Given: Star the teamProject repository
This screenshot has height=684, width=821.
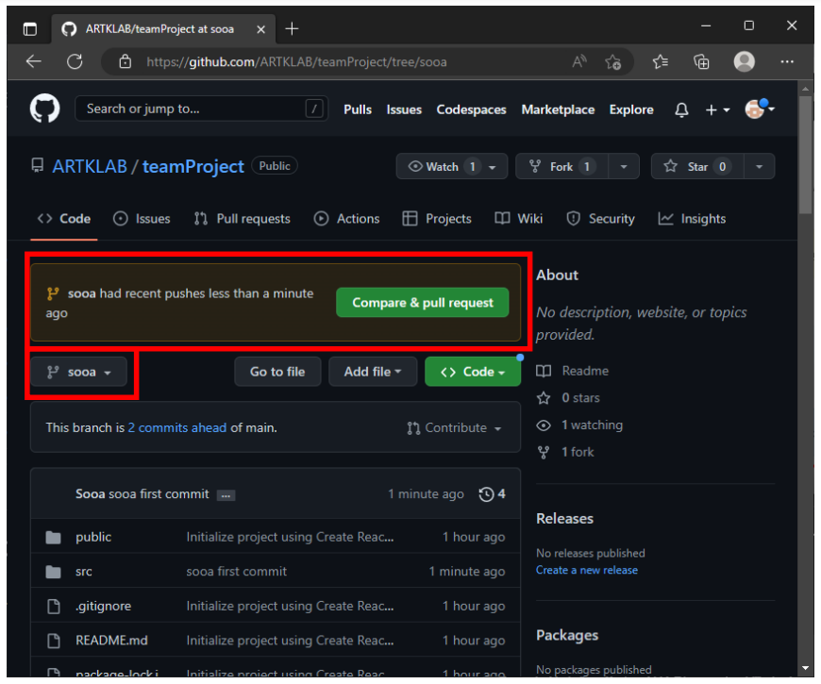Looking at the screenshot, I should click(697, 167).
